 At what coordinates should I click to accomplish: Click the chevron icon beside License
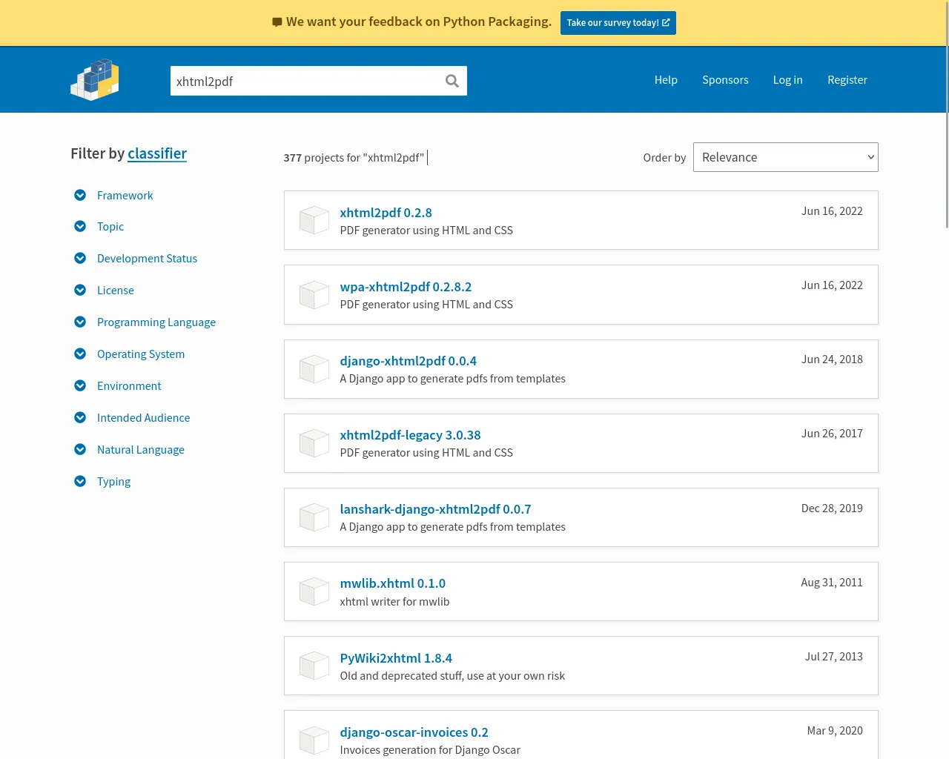coord(80,290)
